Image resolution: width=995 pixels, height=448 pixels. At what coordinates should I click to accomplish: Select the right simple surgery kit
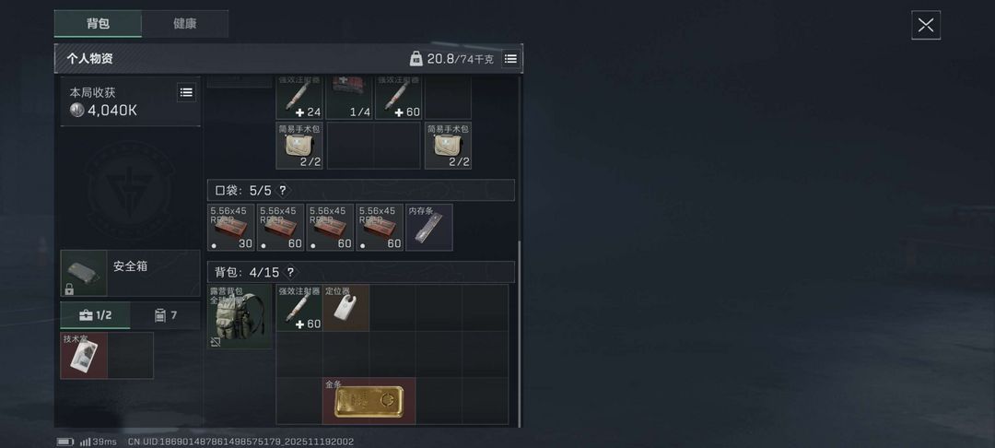click(x=448, y=146)
